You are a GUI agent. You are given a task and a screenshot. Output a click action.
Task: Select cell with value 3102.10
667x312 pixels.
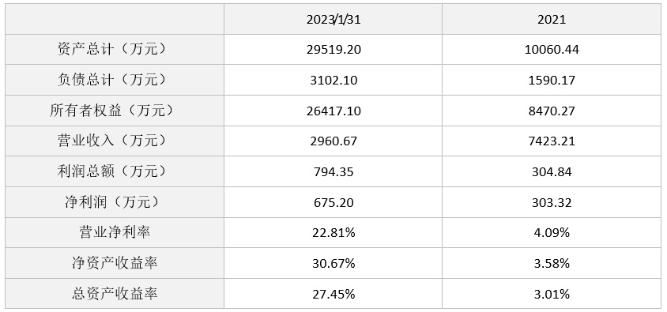point(333,80)
